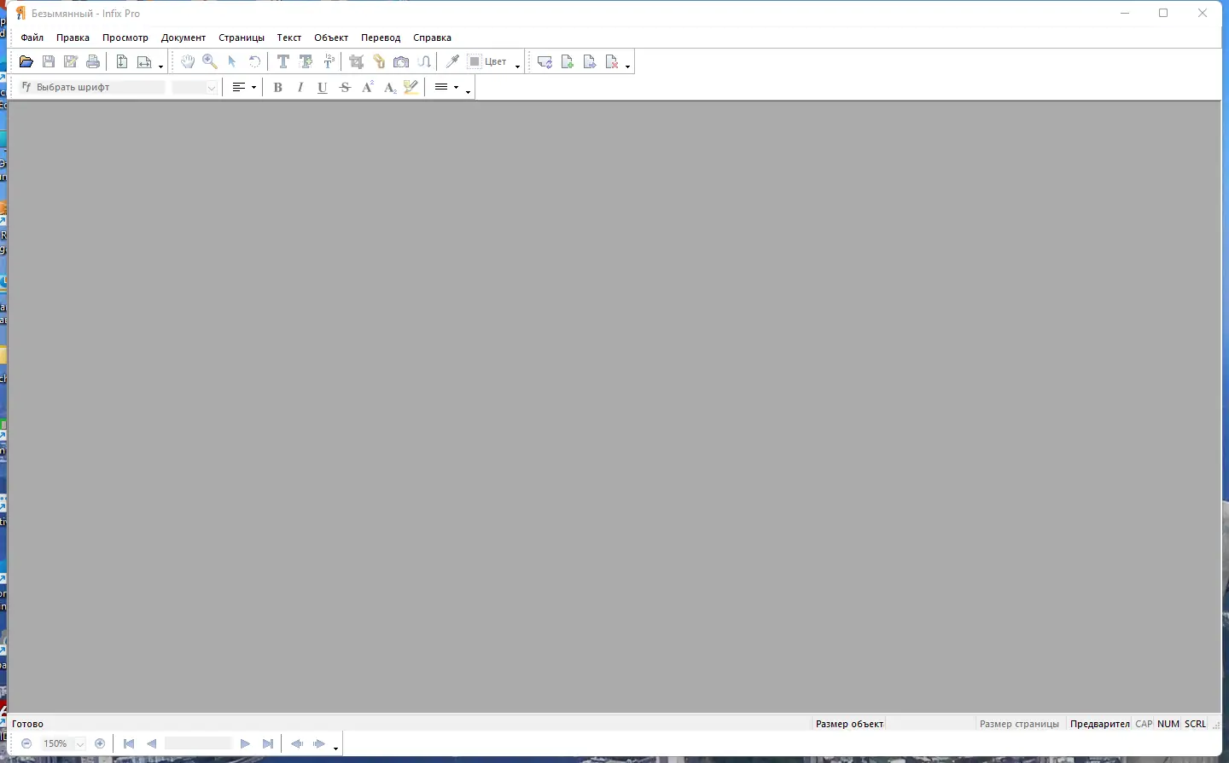Click the Save As icon with pencil
This screenshot has height=763, width=1229.
[71, 62]
